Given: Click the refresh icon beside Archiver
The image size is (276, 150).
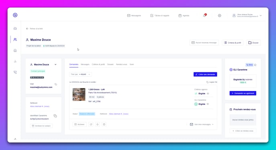Looking at the screenshot, I should point(91,124).
